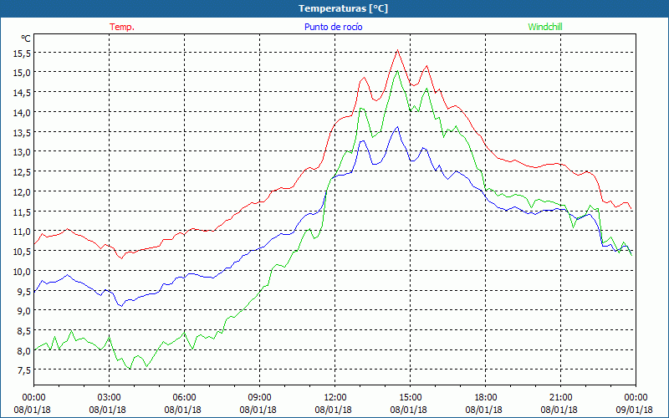Image resolution: width=669 pixels, height=418 pixels.
Task: Click the 03:00 time axis label
Action: [110, 398]
